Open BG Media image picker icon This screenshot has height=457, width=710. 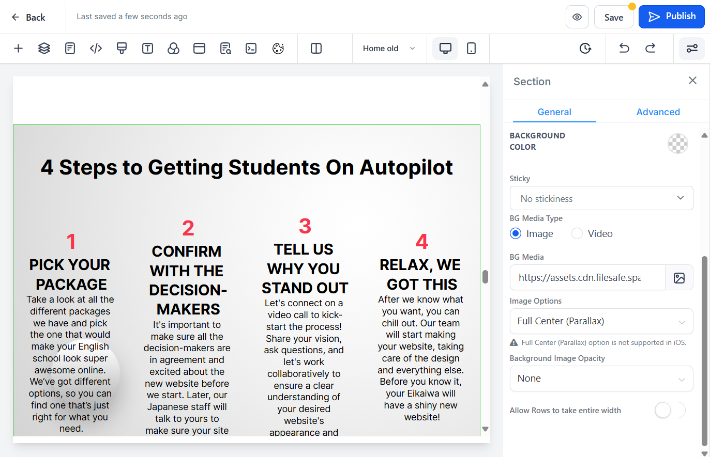tap(679, 278)
